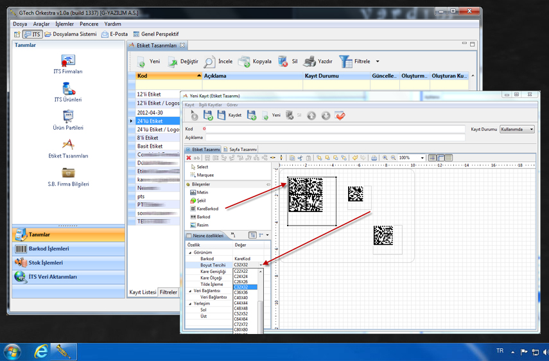This screenshot has width=549, height=361.
Task: Click the Kod input field
Action: coord(335,129)
